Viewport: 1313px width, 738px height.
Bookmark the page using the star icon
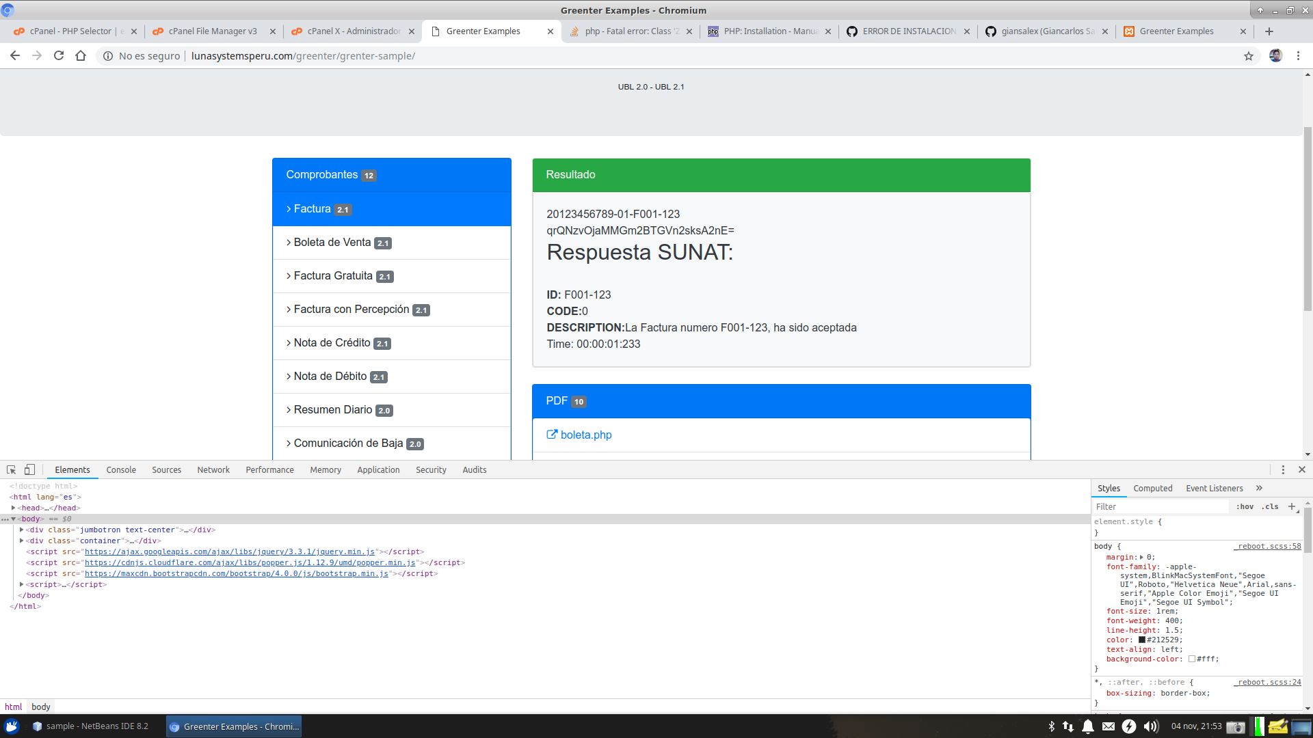coord(1249,55)
